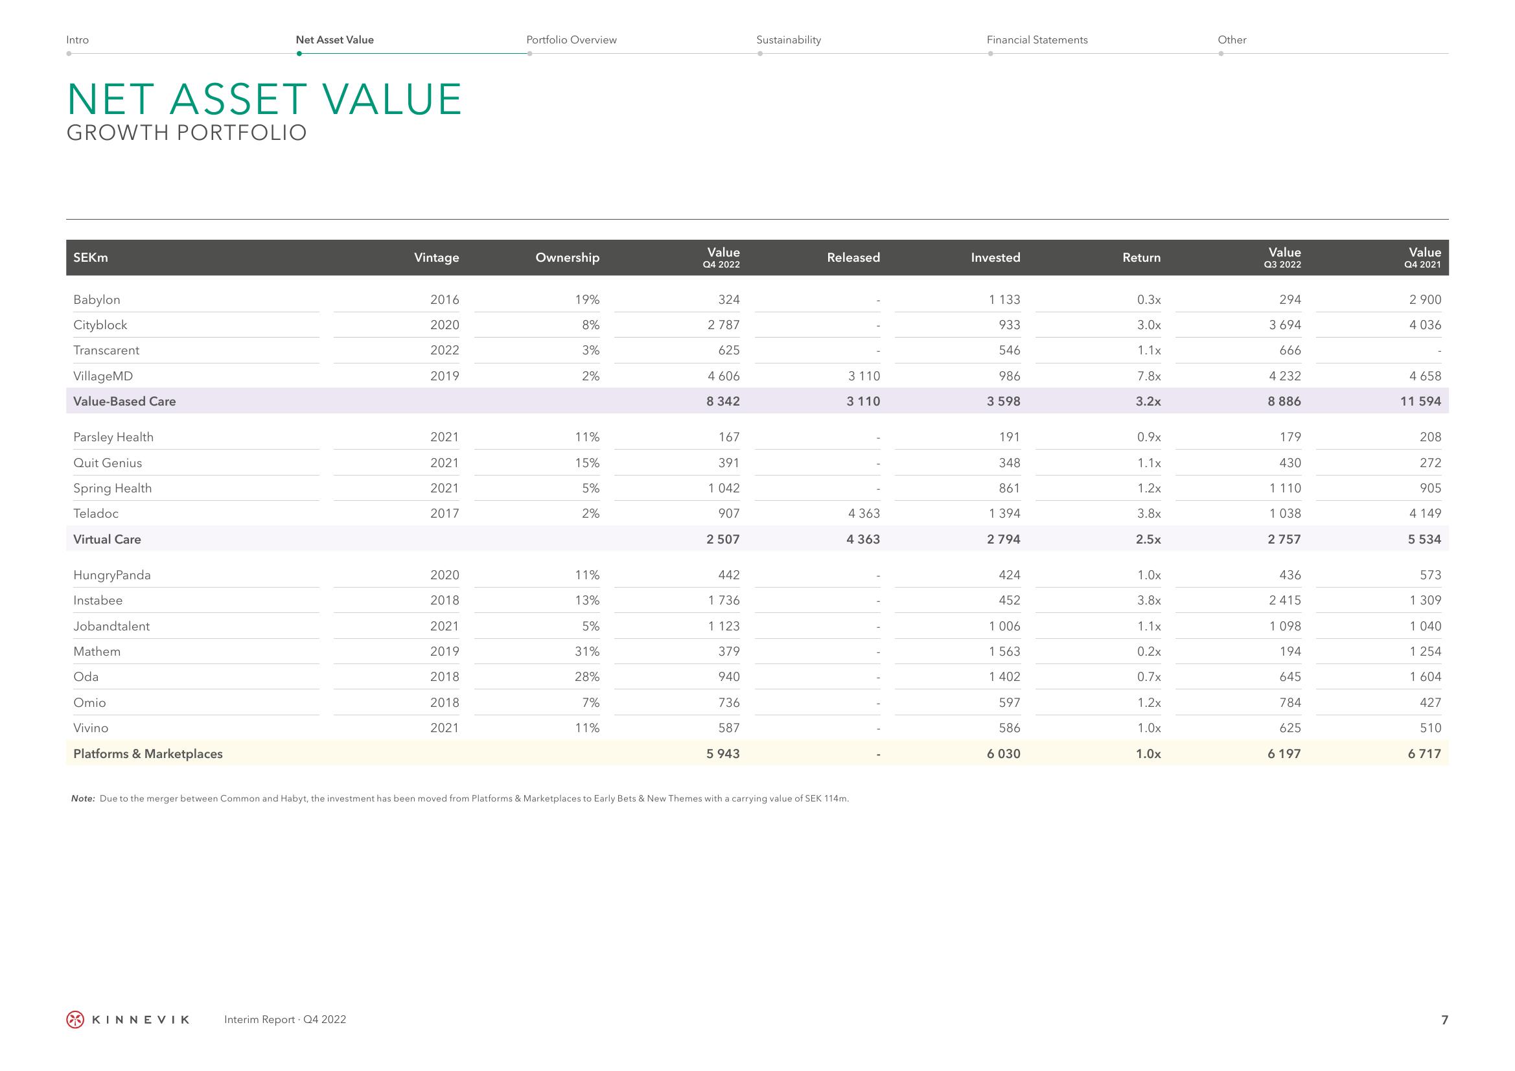Select the Jobandtalent row label
Viewport: 1515px width, 1071px height.
pyautogui.click(x=111, y=627)
